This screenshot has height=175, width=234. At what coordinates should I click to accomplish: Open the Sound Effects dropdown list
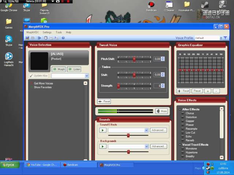tap(146, 130)
